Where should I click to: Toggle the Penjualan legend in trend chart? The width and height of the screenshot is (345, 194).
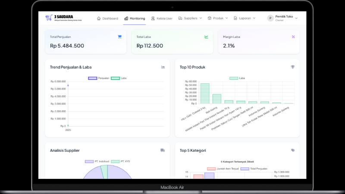coord(93,78)
